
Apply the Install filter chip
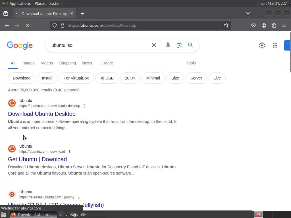tap(47, 78)
